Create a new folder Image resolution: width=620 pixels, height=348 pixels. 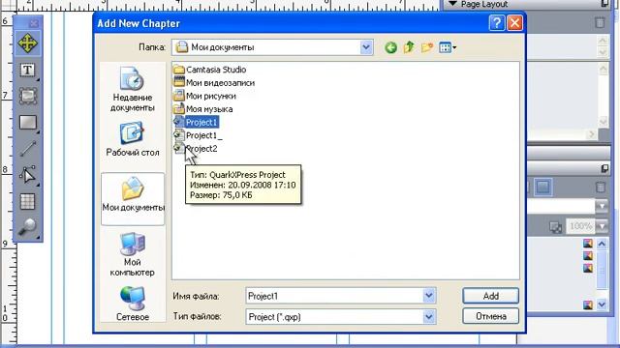427,47
